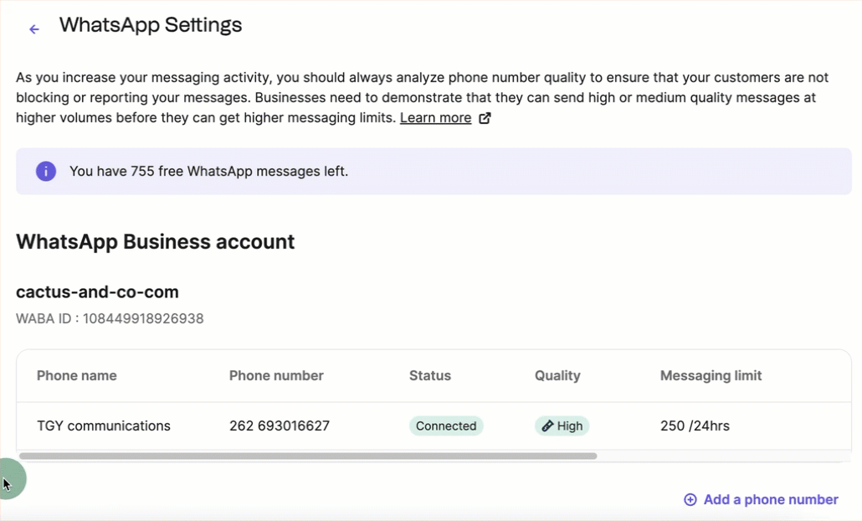Open the Learn more help article

(436, 117)
